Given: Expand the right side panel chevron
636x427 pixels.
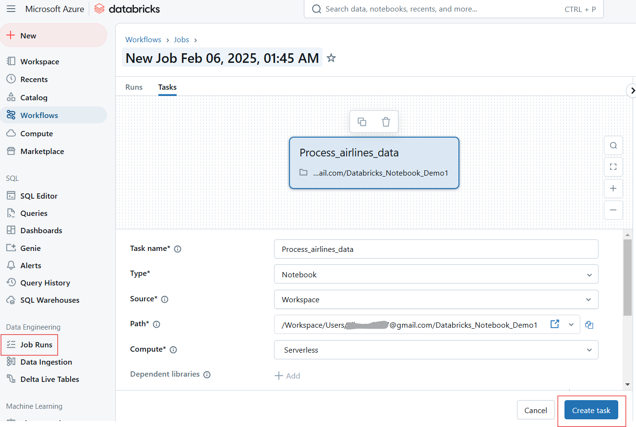Looking at the screenshot, I should tap(632, 90).
